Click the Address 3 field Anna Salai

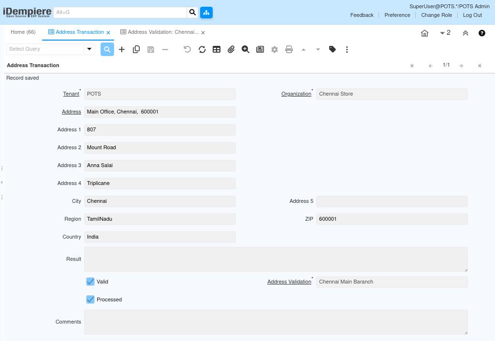tap(160, 166)
